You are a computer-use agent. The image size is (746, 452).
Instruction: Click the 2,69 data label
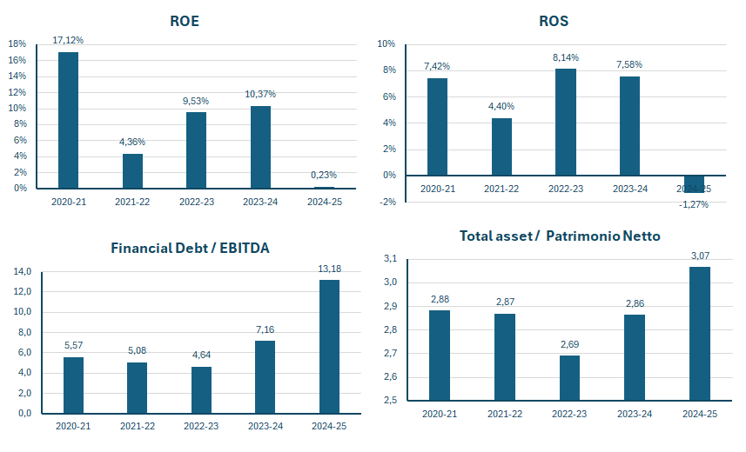click(x=569, y=344)
